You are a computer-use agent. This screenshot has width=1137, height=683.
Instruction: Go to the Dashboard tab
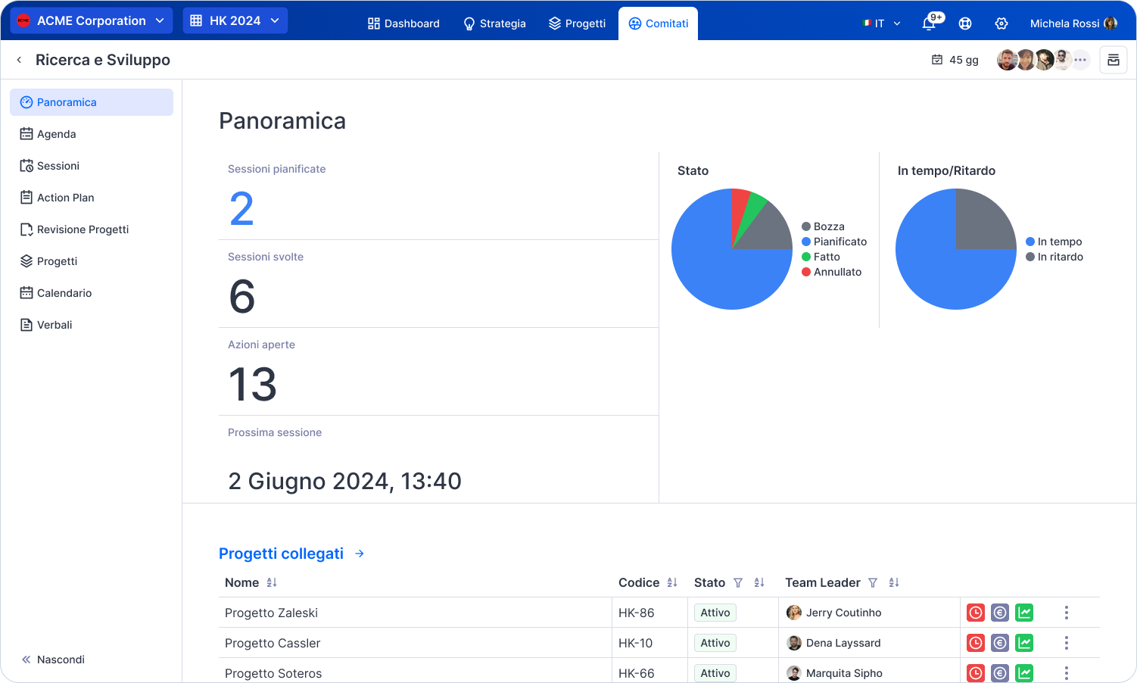point(403,23)
